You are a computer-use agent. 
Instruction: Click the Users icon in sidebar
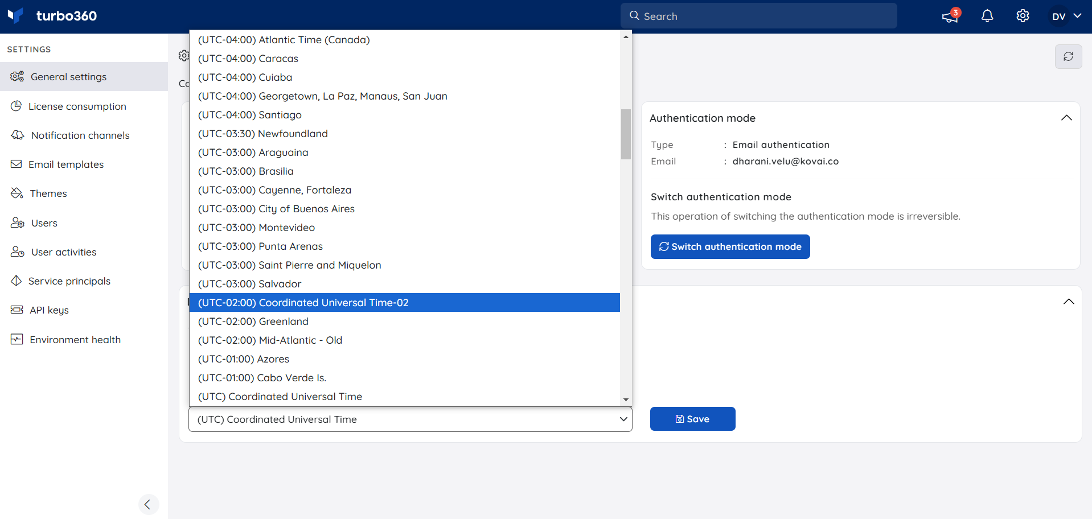pos(18,223)
